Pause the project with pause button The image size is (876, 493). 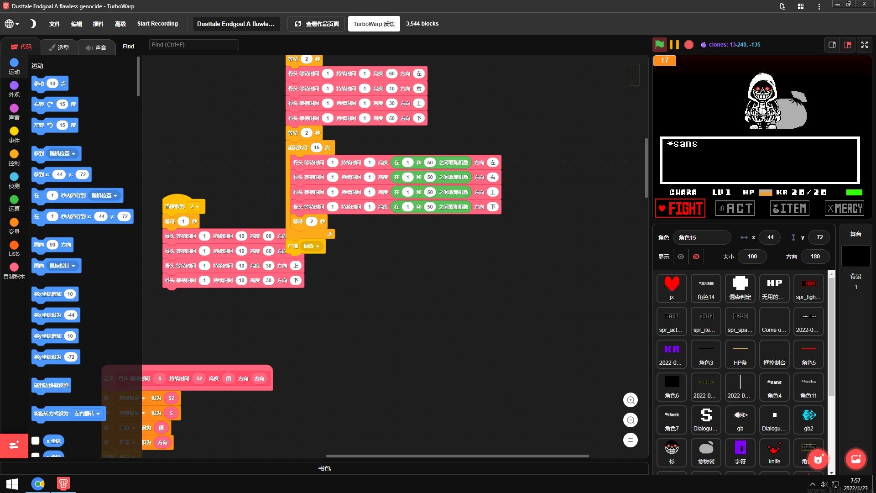pos(674,44)
